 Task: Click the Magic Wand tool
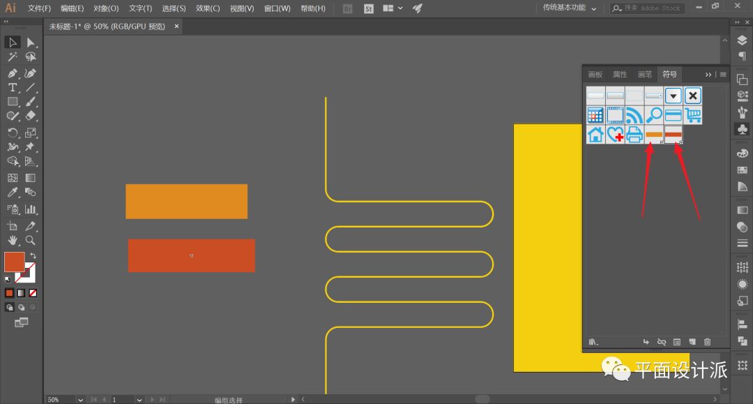point(13,57)
